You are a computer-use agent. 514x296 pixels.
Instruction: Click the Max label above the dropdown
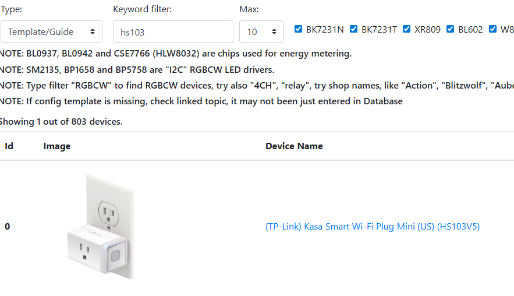coord(249,9)
